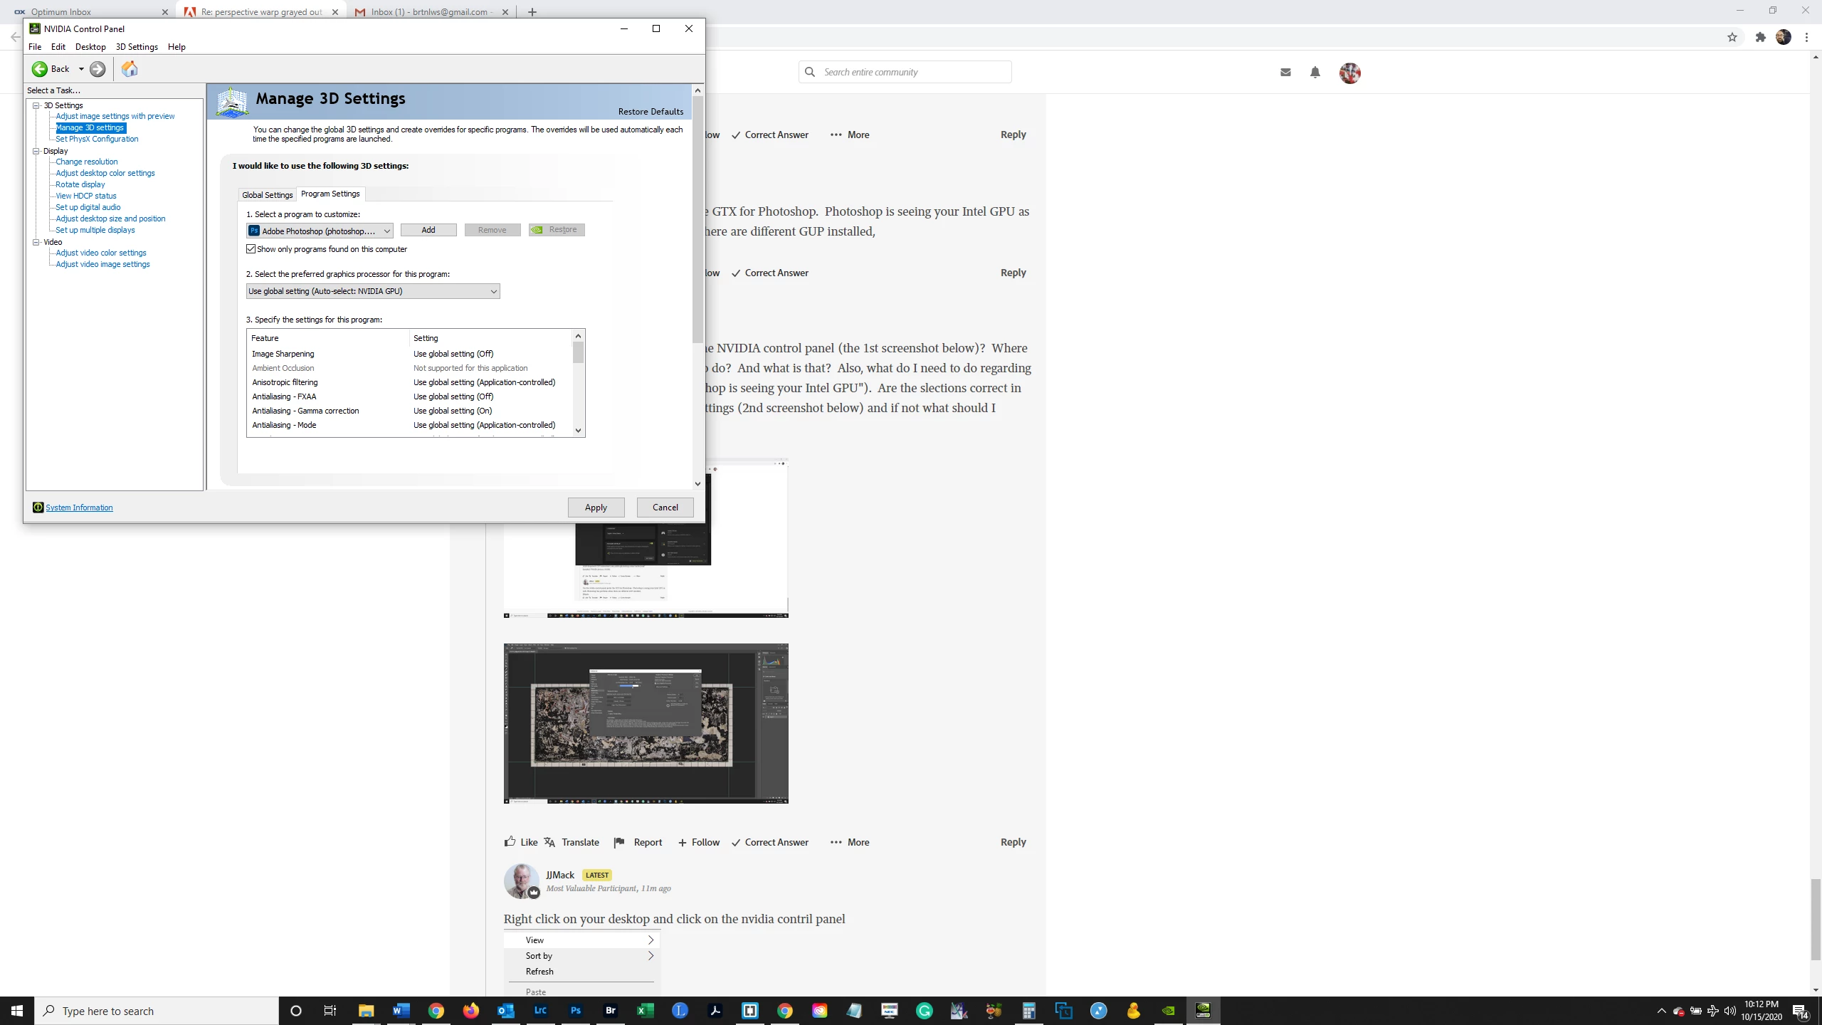Open the community notifications bell icon
Screen dimensions: 1822x1025
[1315, 73]
